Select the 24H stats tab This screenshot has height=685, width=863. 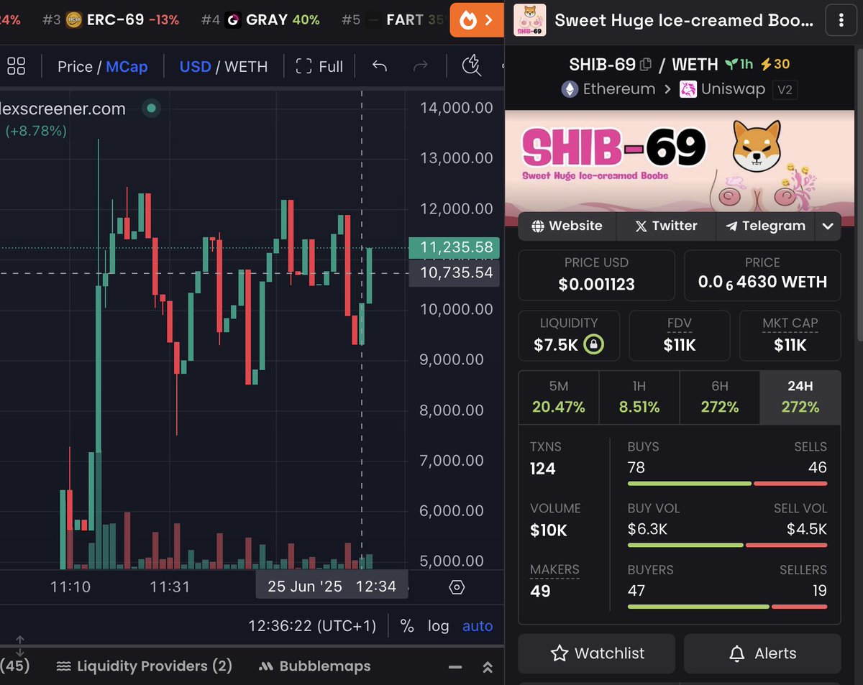pos(800,397)
